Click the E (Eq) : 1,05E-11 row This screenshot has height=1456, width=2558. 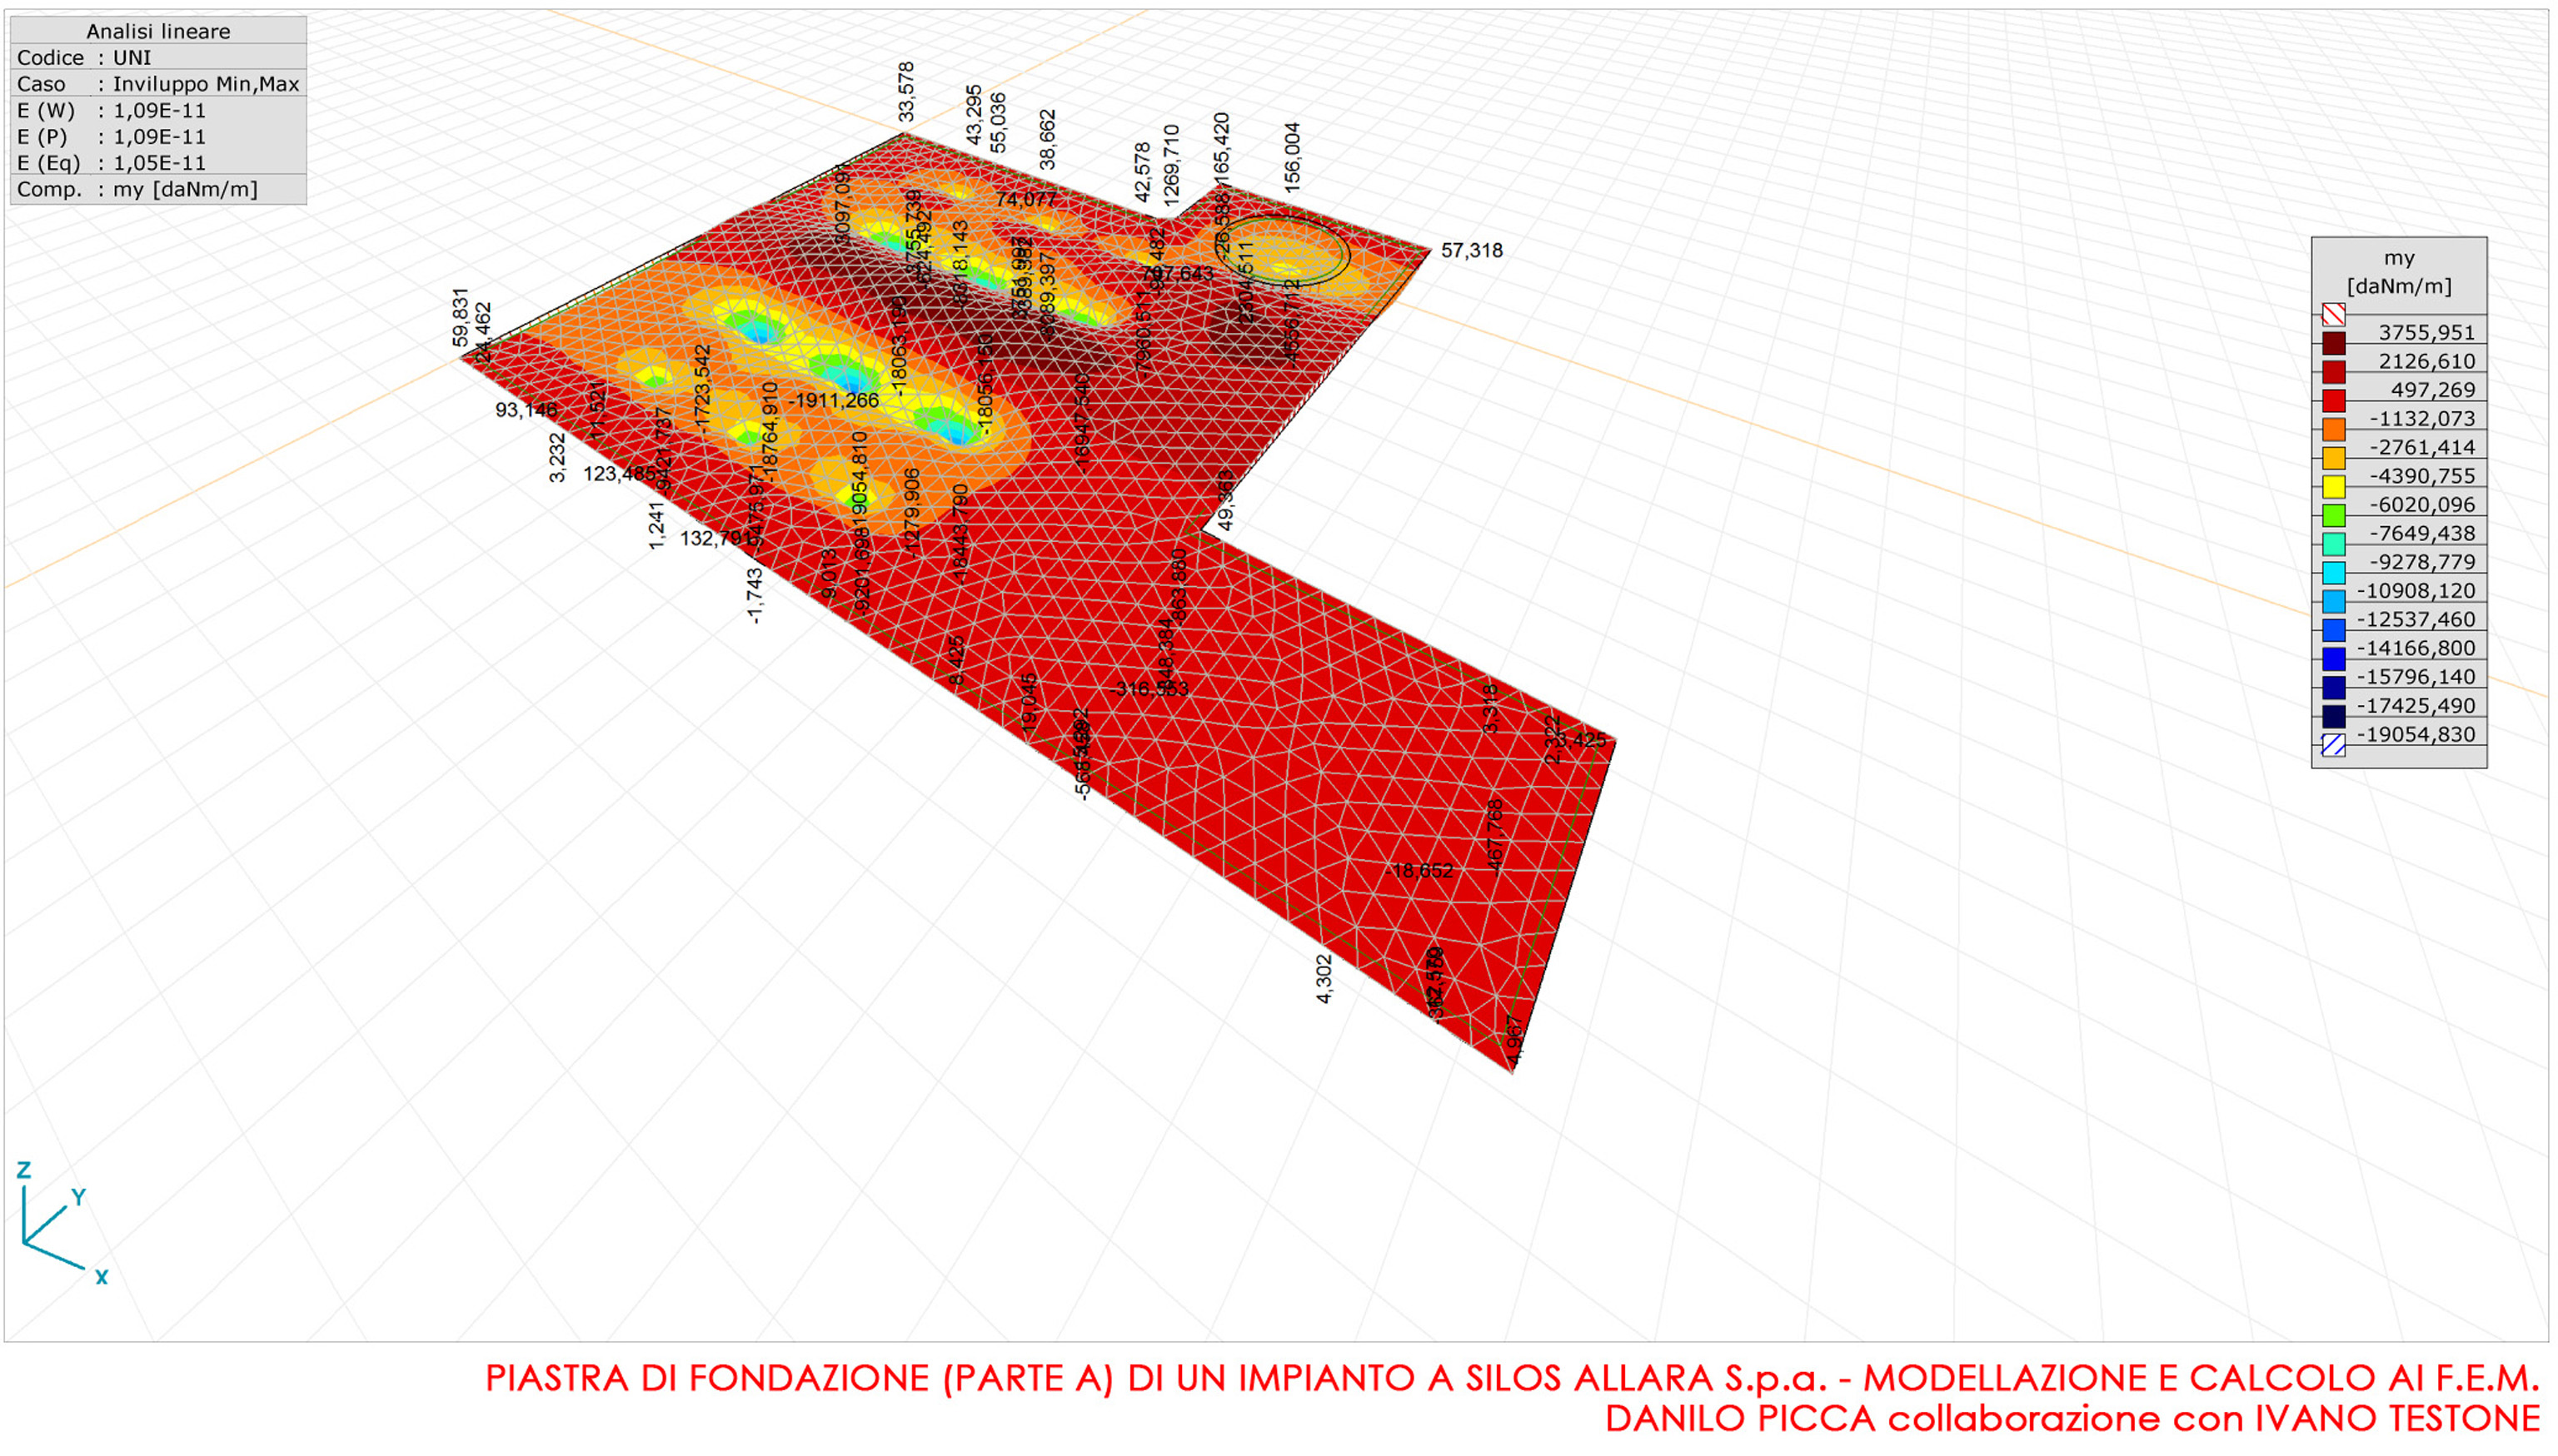pyautogui.click(x=158, y=162)
